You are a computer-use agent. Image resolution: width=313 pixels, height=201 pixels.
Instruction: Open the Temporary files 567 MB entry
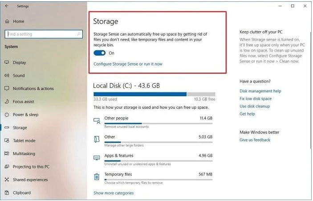(x=153, y=177)
